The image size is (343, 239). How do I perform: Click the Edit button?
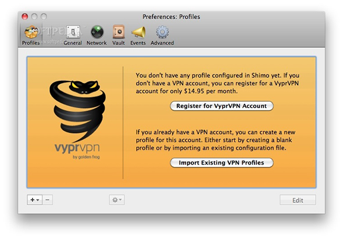tap(298, 200)
